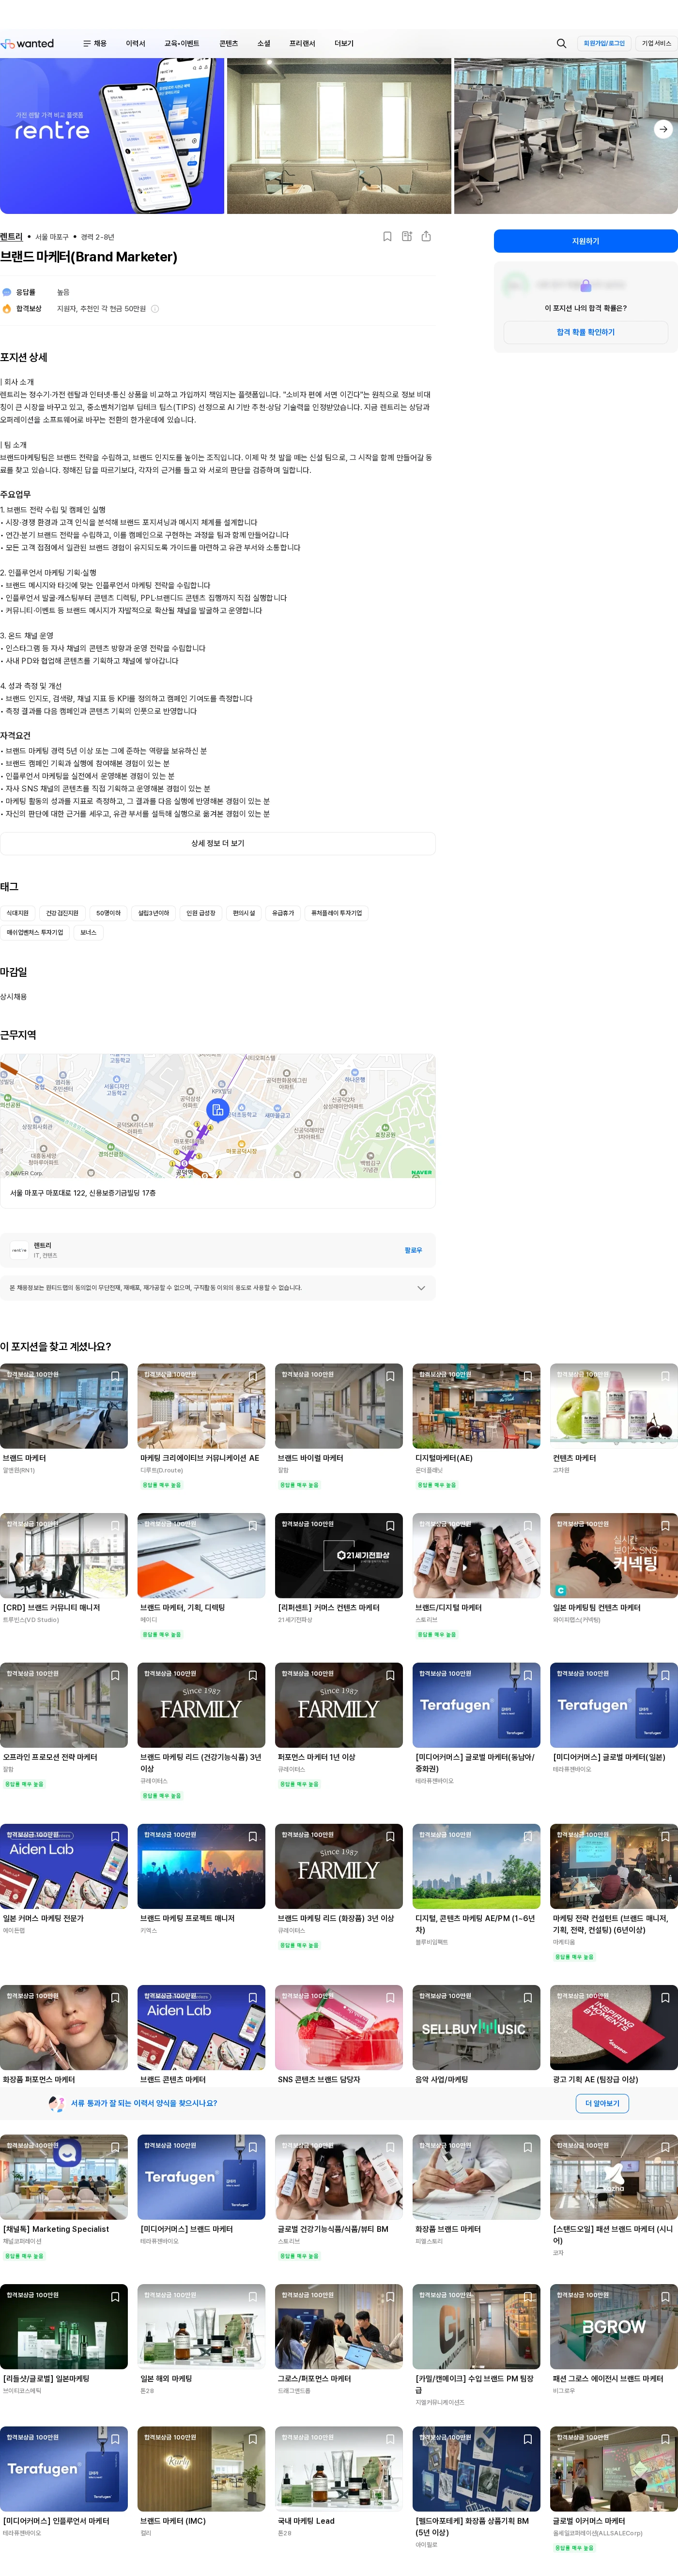Advance the office photos with the arrow button
Viewport: 678px width, 2576px height.
tap(663, 129)
